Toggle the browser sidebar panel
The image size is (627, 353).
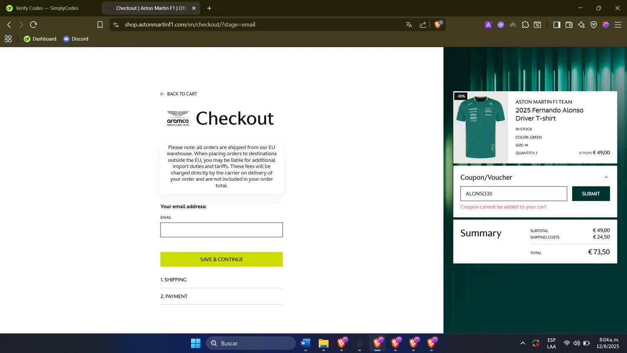click(557, 25)
